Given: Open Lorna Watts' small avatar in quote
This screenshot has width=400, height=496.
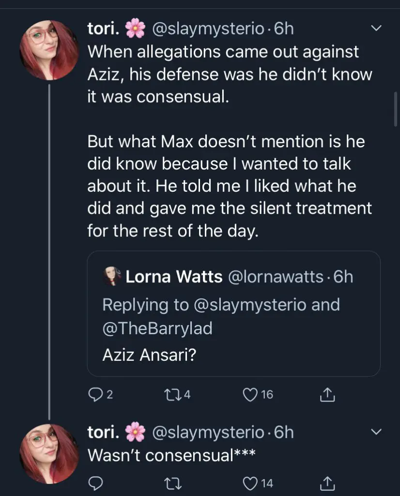Looking at the screenshot, I should (x=112, y=277).
